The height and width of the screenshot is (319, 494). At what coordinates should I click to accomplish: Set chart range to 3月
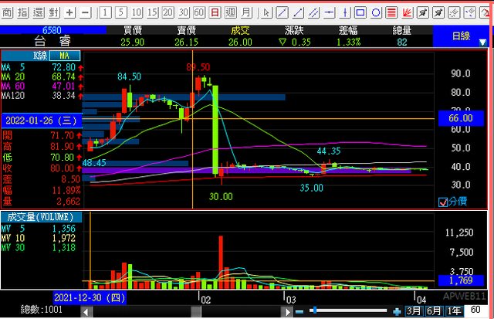pos(414,311)
